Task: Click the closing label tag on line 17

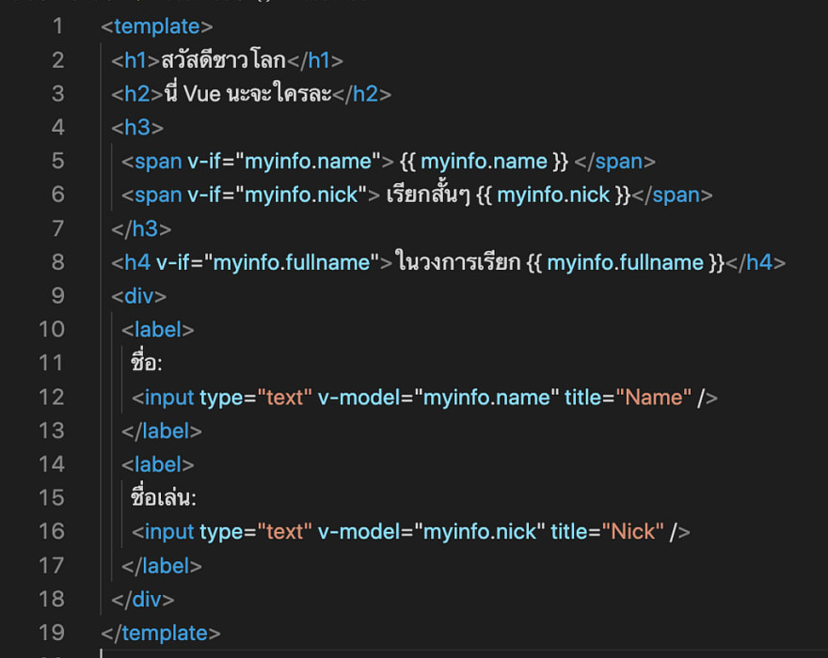Action: (162, 567)
